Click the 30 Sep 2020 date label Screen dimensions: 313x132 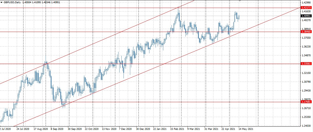(x=75, y=129)
